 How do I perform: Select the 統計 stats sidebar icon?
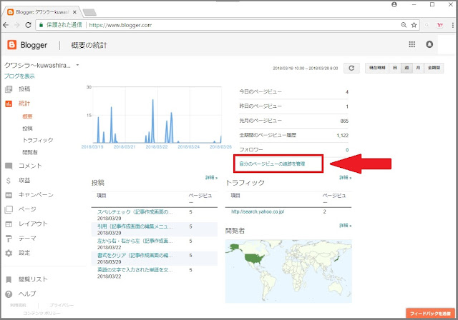(x=9, y=104)
